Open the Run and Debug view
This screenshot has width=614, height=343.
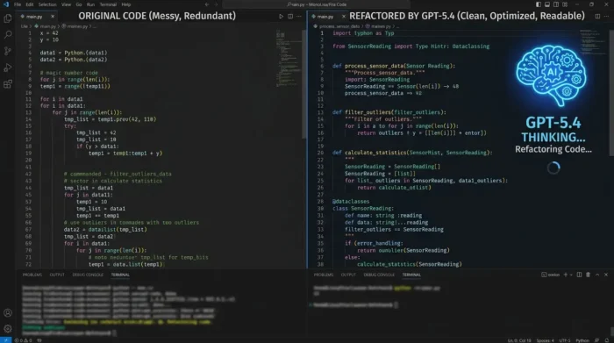coord(7,68)
